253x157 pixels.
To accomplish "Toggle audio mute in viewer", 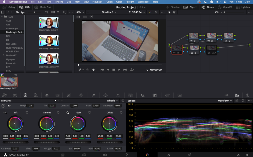I will click(94, 70).
